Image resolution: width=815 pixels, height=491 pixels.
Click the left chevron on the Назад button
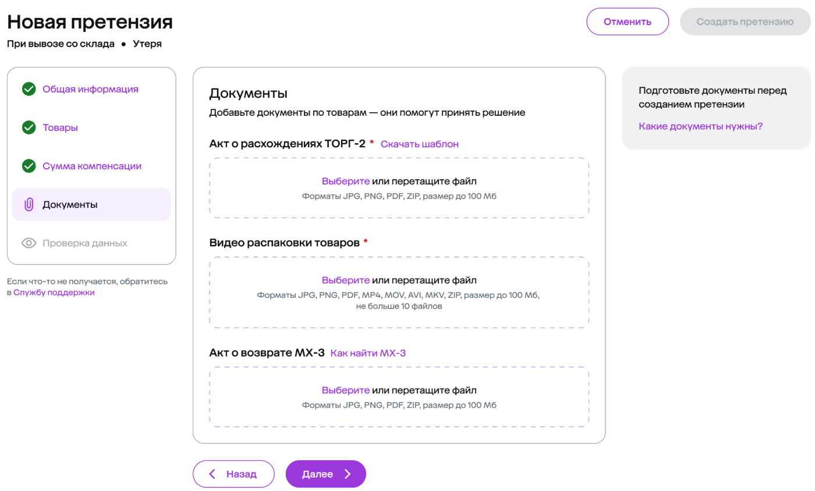pos(212,474)
